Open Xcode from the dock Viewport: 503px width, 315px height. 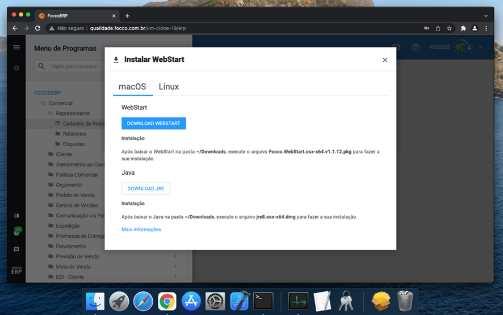(x=240, y=301)
